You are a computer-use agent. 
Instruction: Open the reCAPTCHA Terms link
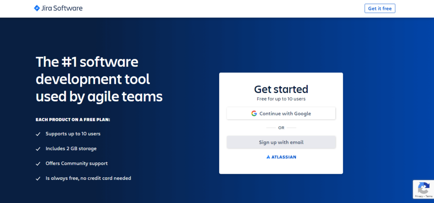tap(429, 196)
